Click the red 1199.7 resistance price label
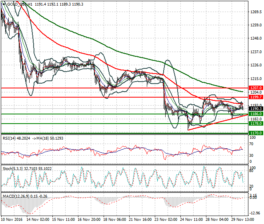Viewport: 264px width, 224px height. tap(256, 97)
